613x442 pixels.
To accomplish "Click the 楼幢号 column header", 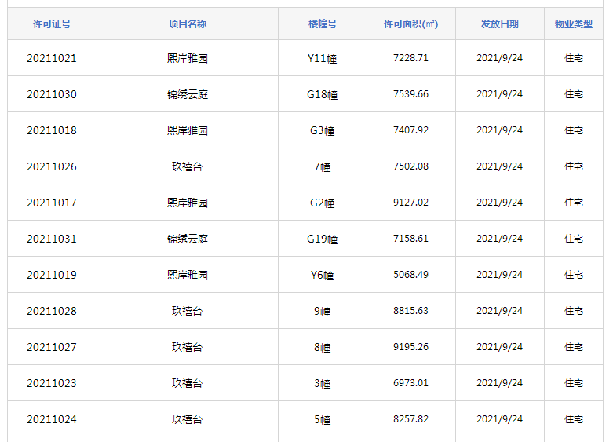I will pos(323,24).
